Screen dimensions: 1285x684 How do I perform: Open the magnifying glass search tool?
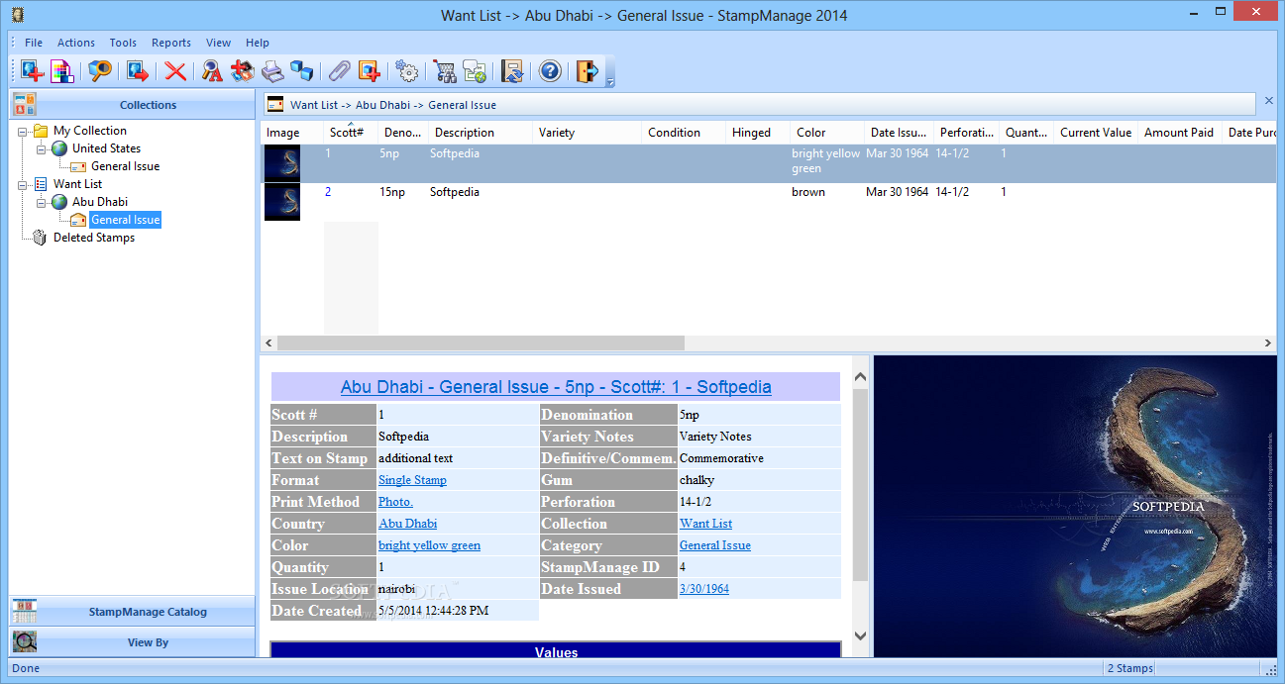click(100, 71)
